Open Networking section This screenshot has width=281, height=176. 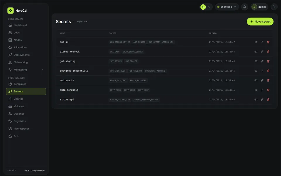point(26,62)
